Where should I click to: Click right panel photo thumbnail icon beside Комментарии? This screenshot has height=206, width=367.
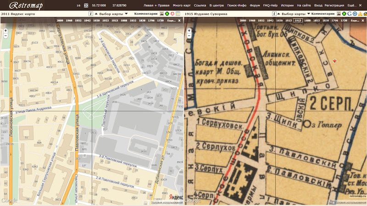339,14
